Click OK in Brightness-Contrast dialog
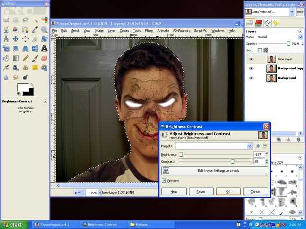306x229 pixels. [229, 192]
